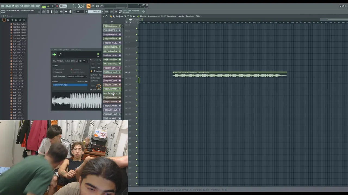The width and height of the screenshot is (348, 195).
Task: Click the Shift key button
Action: click(x=107, y=12)
